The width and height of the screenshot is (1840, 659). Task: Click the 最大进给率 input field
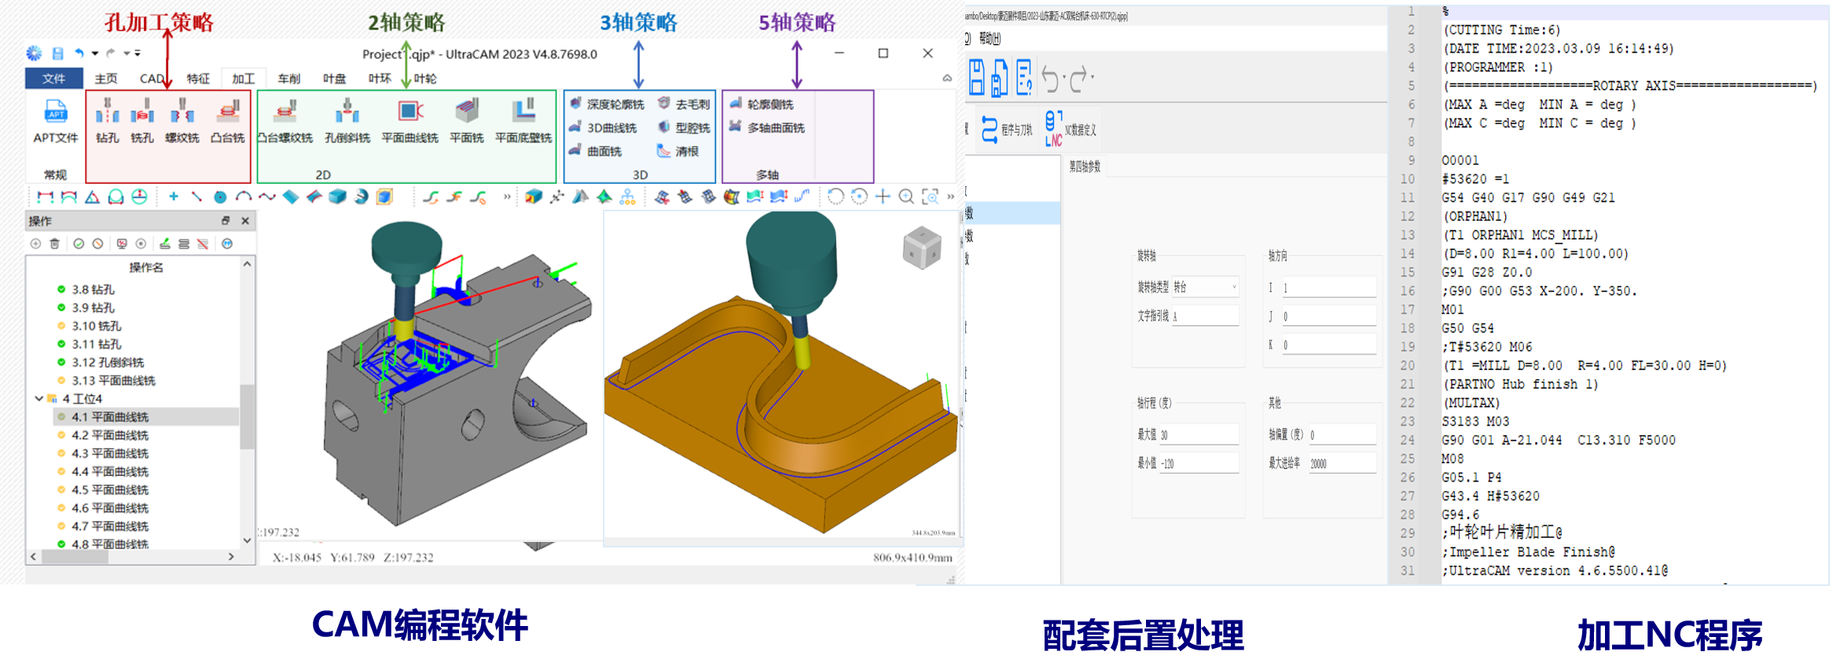click(x=1341, y=464)
